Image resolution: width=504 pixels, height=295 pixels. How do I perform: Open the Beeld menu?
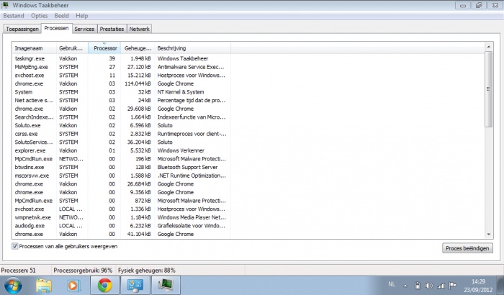pos(61,16)
